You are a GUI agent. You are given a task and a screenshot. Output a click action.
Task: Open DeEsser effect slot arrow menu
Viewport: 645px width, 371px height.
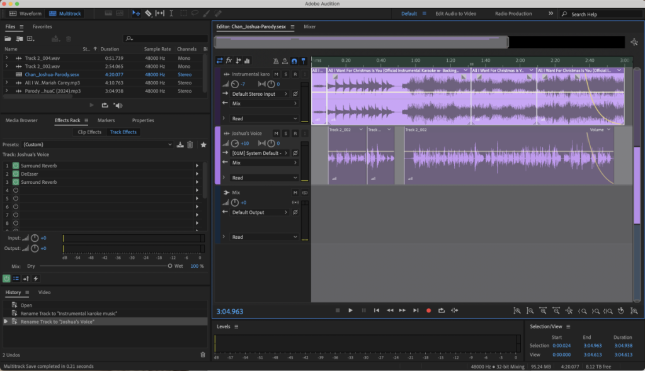click(x=197, y=174)
